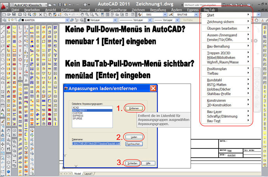Expand the KANTEN layer dropdown
The image size is (268, 177).
pyautogui.click(x=67, y=20)
